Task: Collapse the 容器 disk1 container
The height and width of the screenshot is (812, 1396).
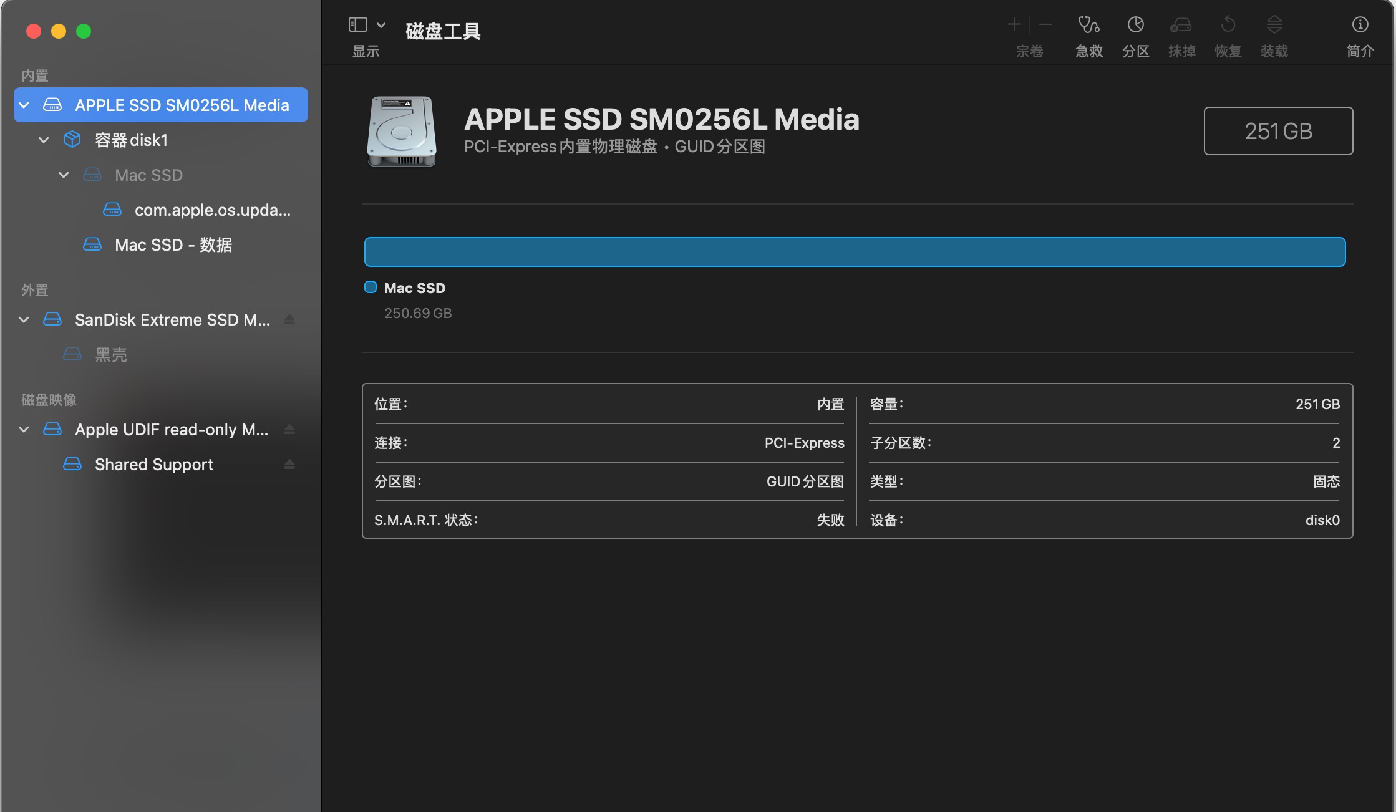Action: [44, 140]
